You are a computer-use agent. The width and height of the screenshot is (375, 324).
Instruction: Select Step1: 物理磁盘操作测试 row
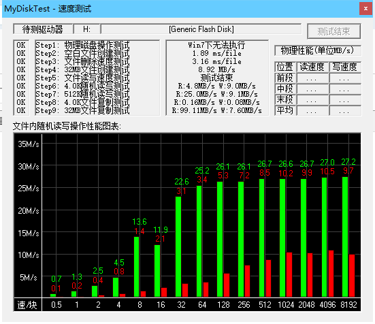pyautogui.click(x=83, y=45)
